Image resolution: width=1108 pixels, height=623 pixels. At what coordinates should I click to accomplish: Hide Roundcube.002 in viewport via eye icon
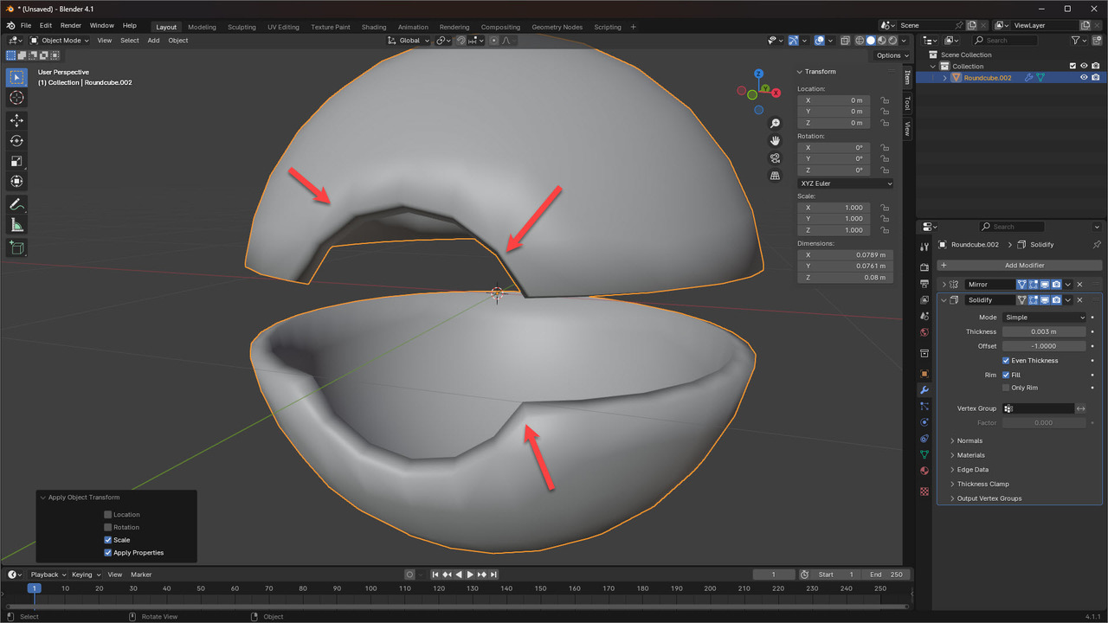(x=1083, y=78)
